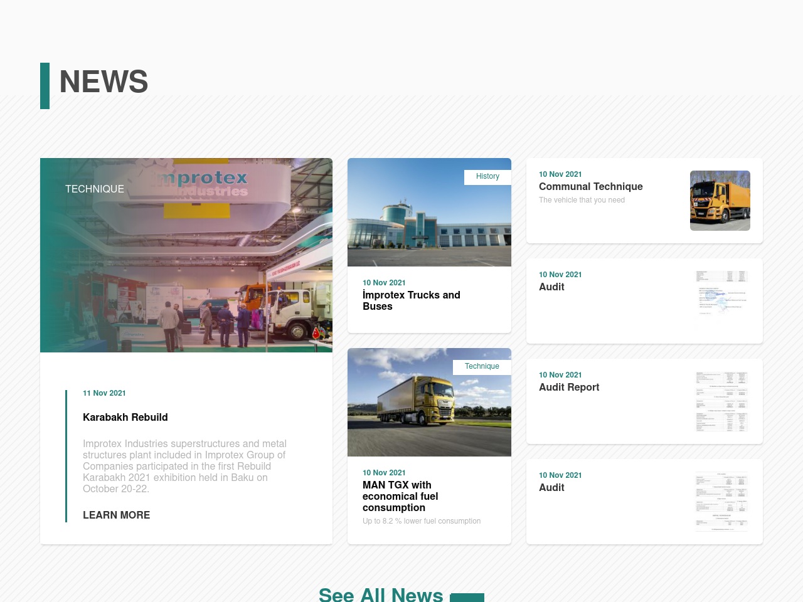The height and width of the screenshot is (602, 803).
Task: Click the Audit Report document thumbnail
Action: 720,401
